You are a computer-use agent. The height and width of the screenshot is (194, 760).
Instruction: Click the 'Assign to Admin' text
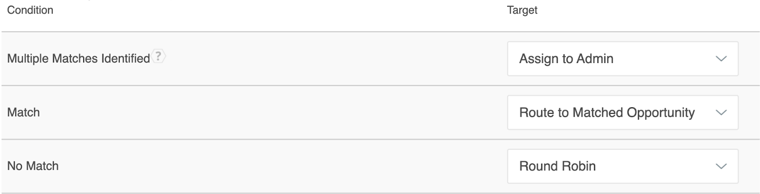(566, 59)
